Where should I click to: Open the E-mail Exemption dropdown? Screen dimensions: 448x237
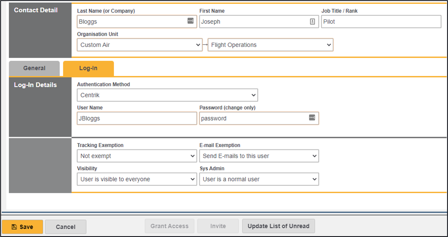(259, 156)
